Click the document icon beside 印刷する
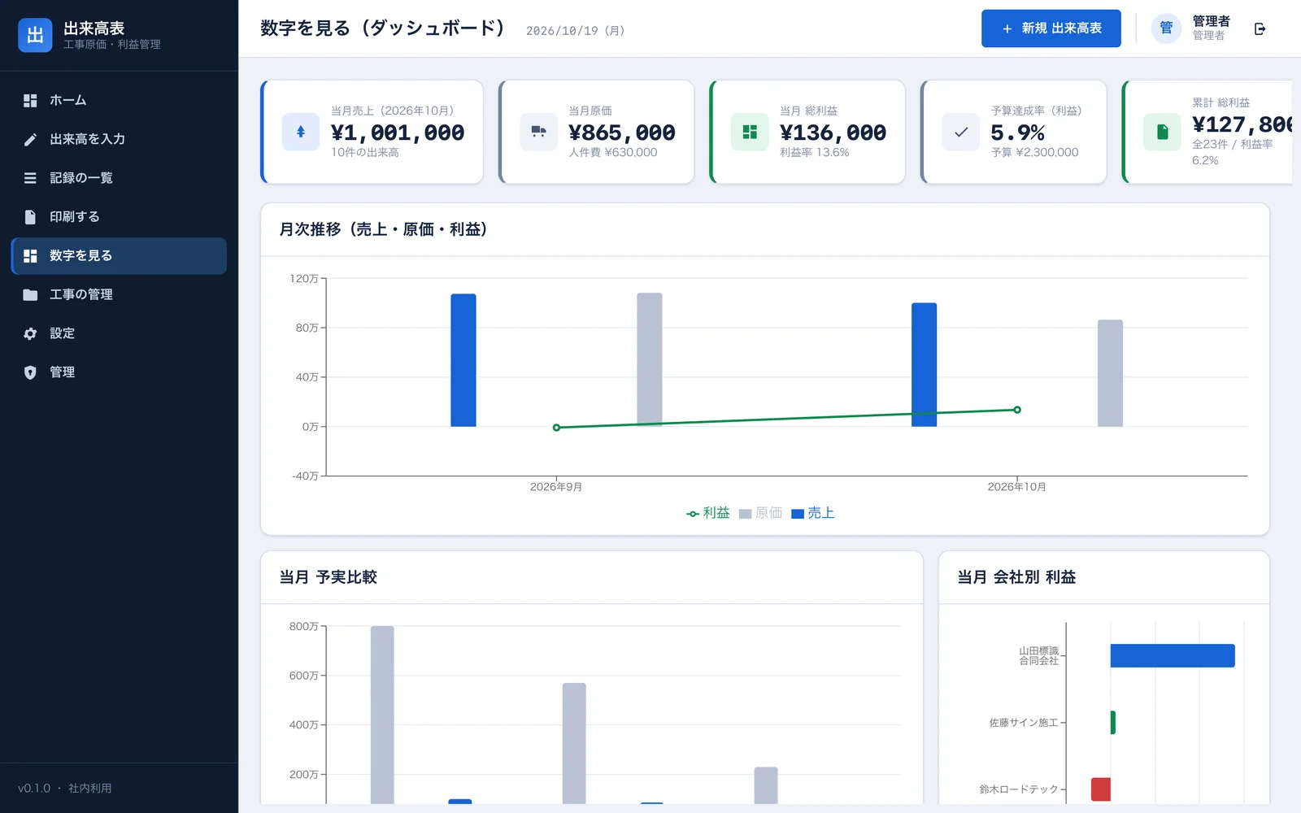The height and width of the screenshot is (813, 1301). (x=30, y=217)
